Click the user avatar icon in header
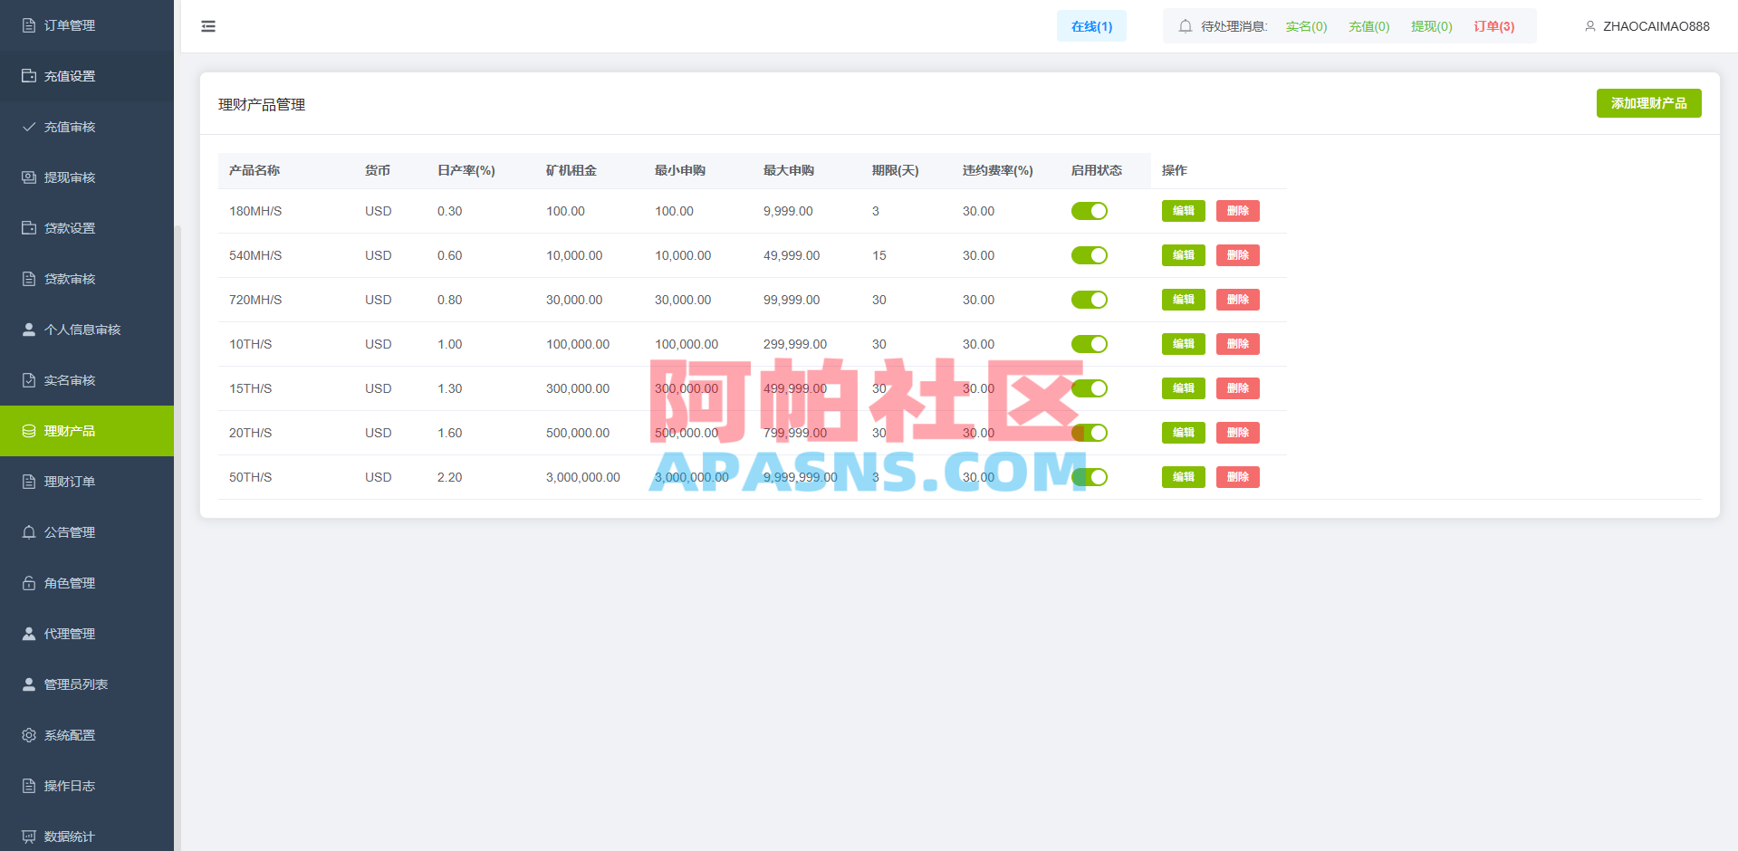Viewport: 1738px width, 851px height. pyautogui.click(x=1590, y=26)
